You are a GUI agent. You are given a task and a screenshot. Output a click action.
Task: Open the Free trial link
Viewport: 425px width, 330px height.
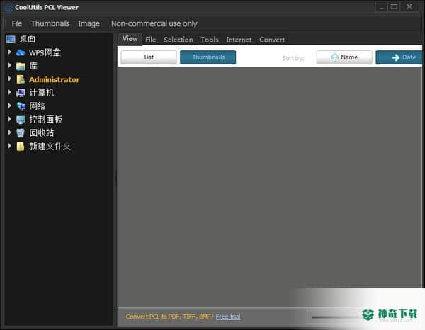[x=228, y=317]
